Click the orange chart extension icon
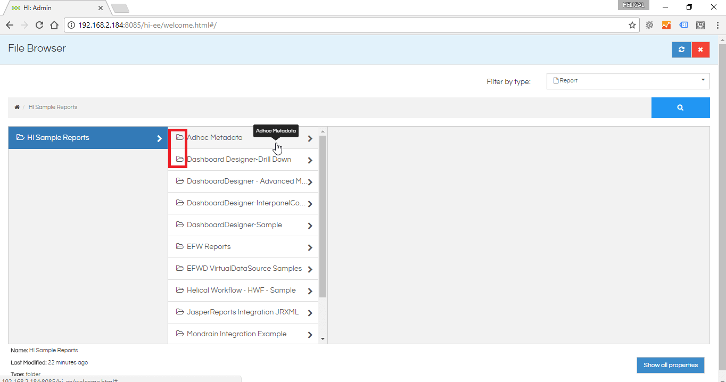Screen dimensions: 726x382 (666, 25)
